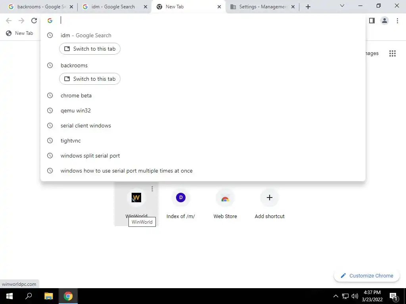Click the Add shortcut plus tile
This screenshot has height=304, width=406.
pyautogui.click(x=270, y=204)
